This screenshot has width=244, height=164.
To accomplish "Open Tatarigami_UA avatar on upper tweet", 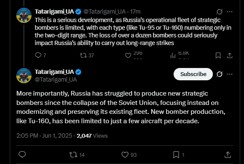I will 24,15.
